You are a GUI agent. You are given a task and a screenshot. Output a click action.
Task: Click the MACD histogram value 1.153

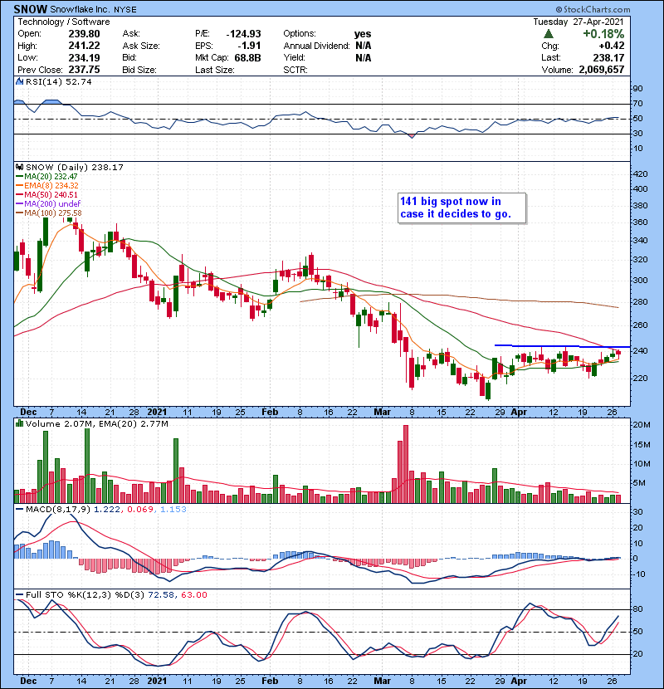[x=173, y=510]
